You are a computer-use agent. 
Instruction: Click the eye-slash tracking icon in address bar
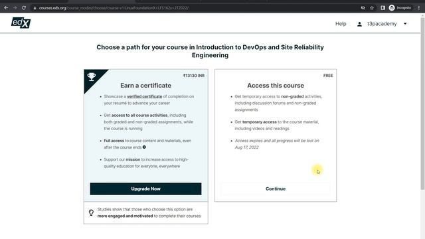363,8
